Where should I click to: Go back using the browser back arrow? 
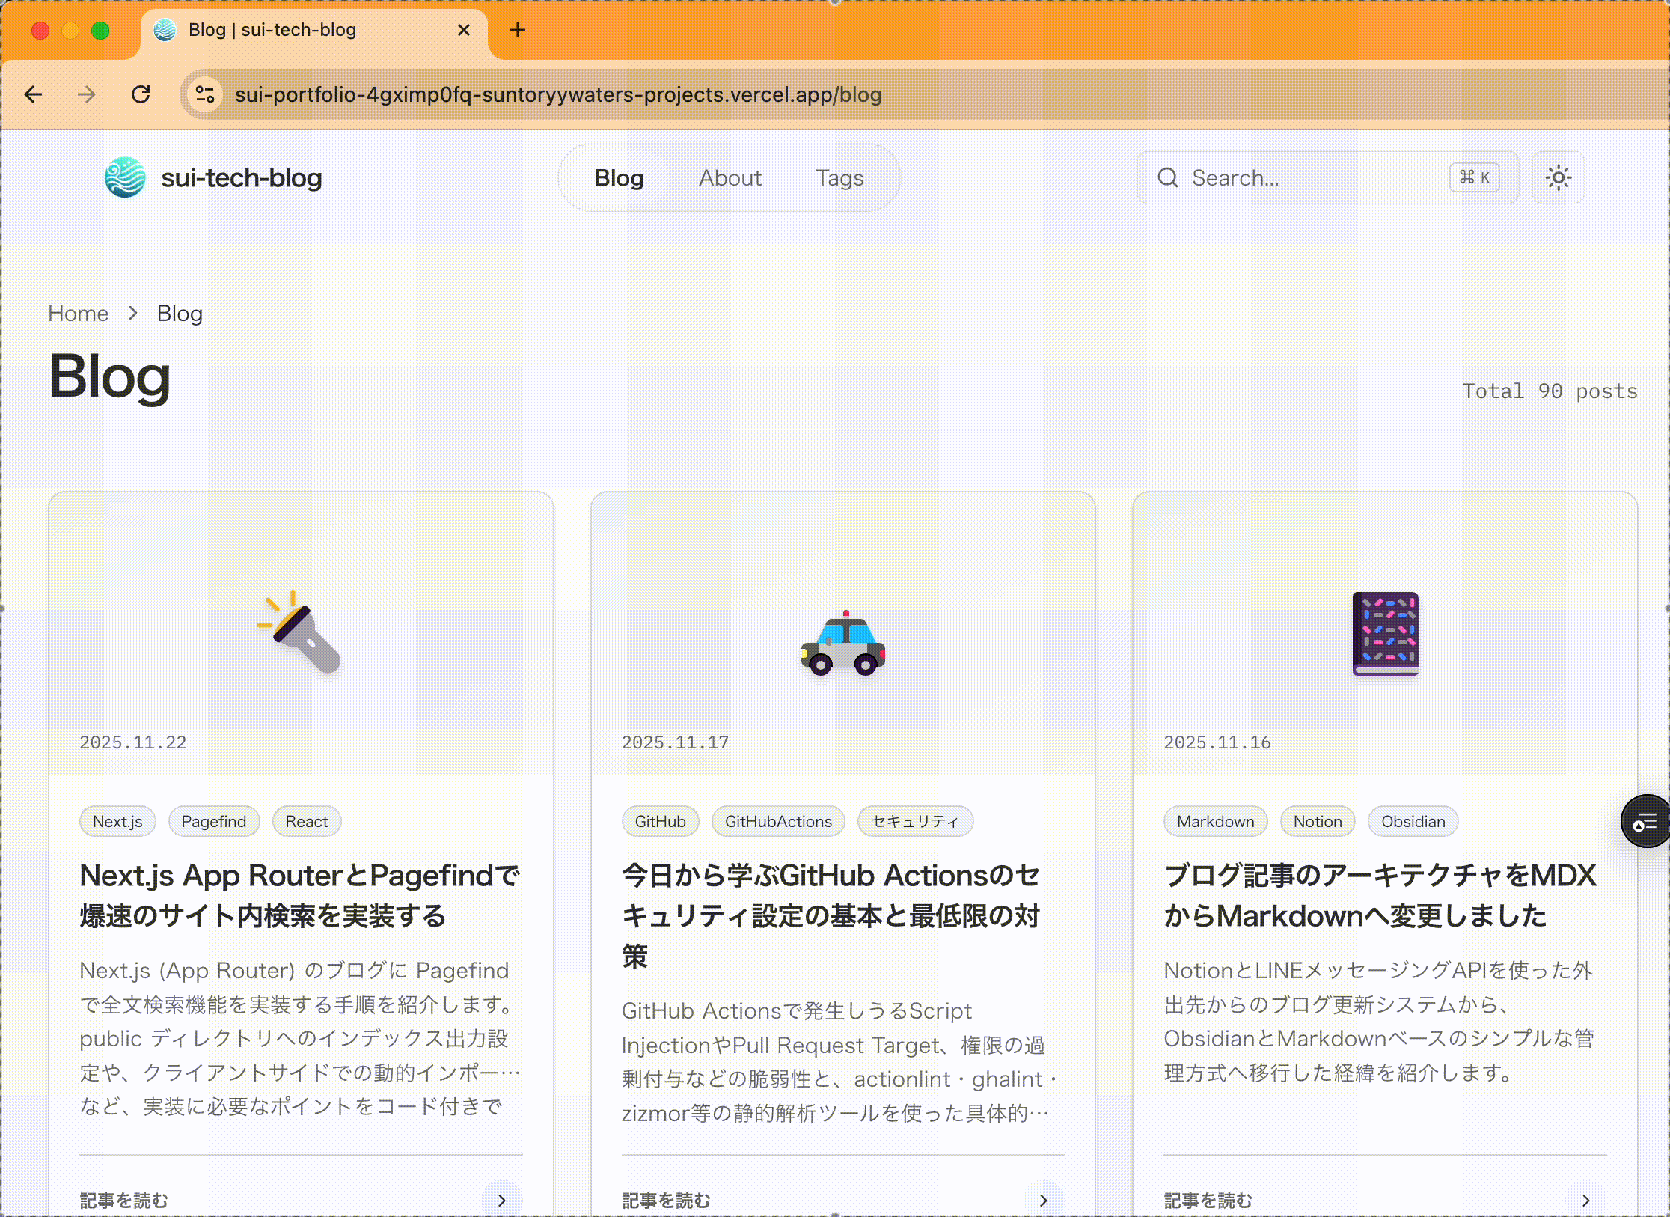tap(33, 94)
